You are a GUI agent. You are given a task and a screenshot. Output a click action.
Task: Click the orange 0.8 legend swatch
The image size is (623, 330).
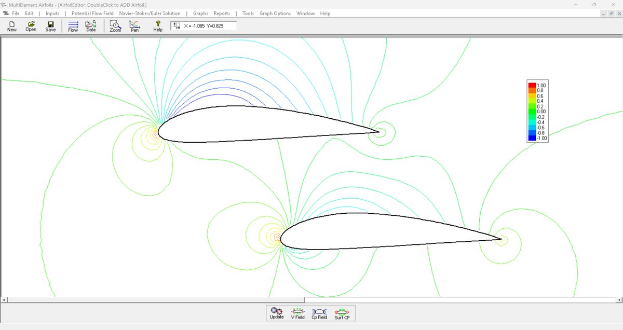click(x=532, y=90)
